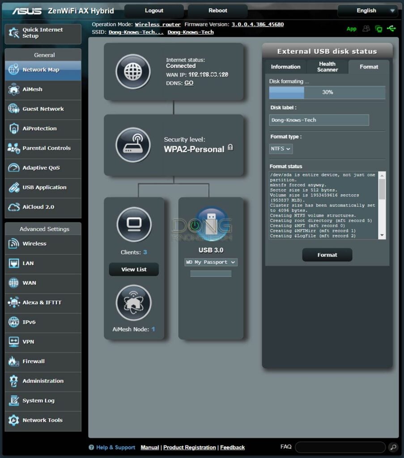Select the Format tab
Screen dimensions: 404x458
coord(369,67)
